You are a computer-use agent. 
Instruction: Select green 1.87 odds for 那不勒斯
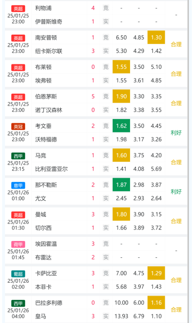(121, 185)
